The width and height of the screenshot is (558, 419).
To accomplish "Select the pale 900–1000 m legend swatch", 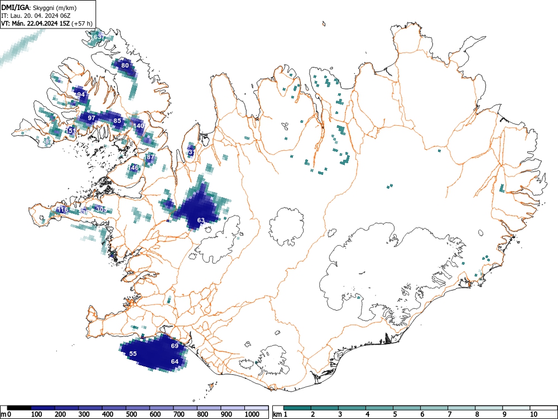I will pyautogui.click(x=233, y=408).
